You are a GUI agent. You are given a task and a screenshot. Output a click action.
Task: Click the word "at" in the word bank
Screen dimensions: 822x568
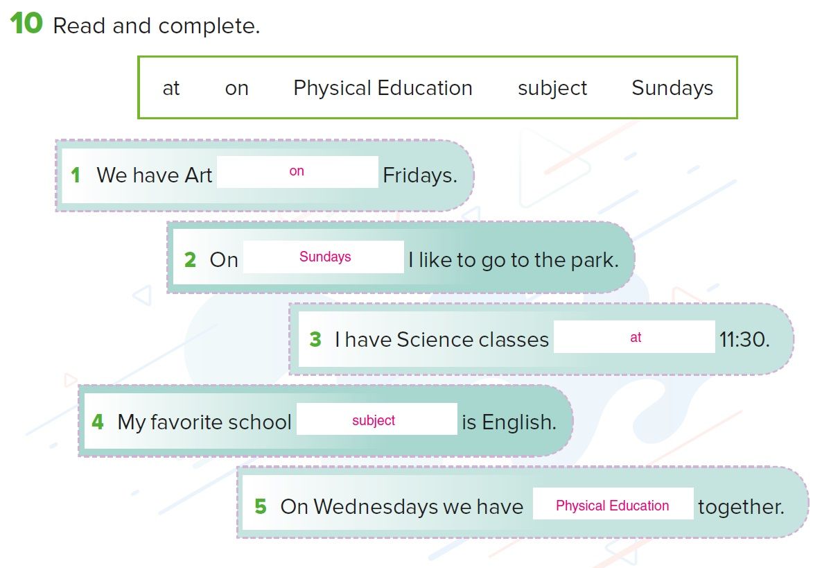[x=171, y=88]
